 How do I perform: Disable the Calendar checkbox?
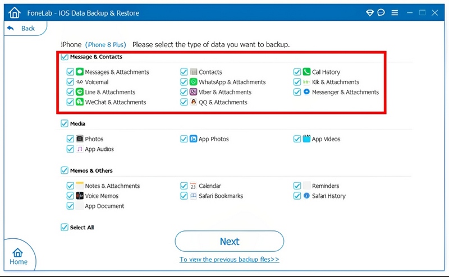tap(184, 186)
